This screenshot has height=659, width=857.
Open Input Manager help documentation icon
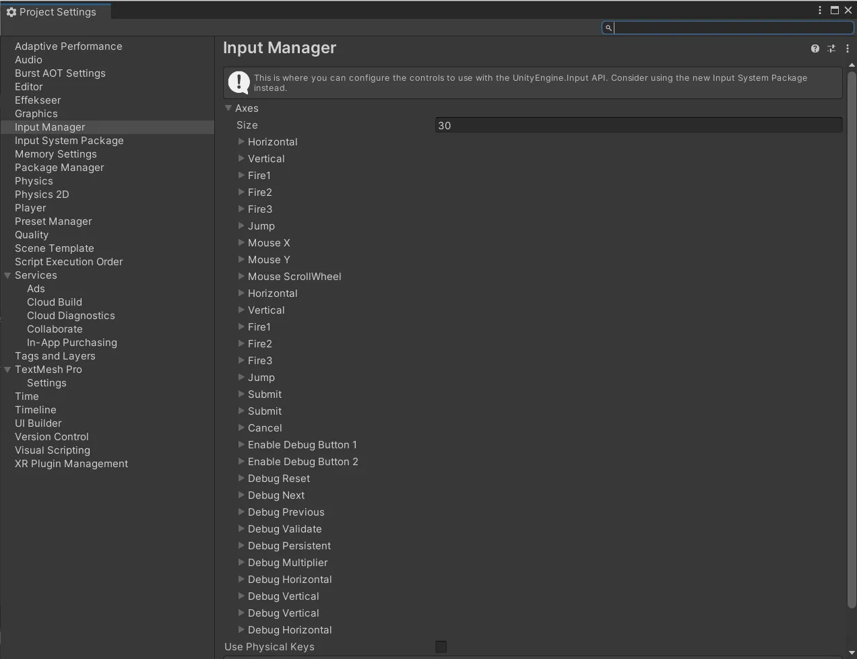tap(815, 48)
